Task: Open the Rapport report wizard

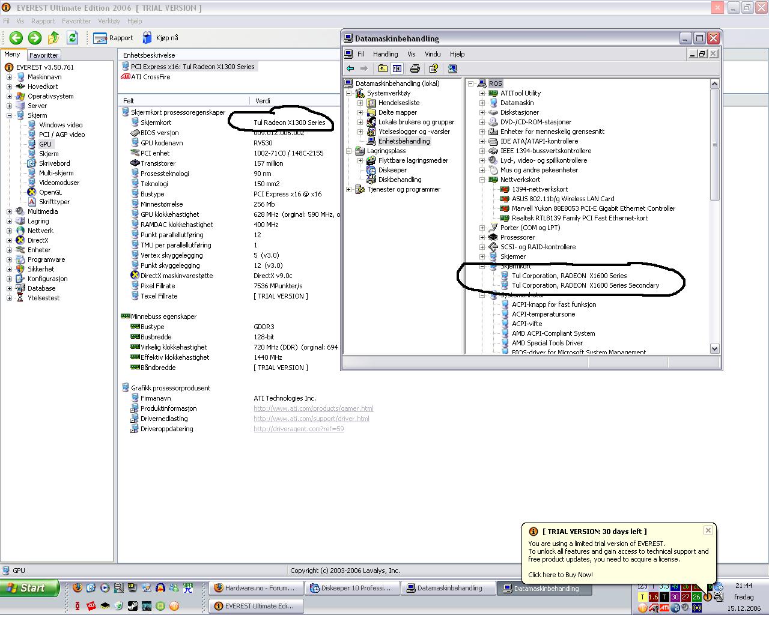Action: click(114, 38)
